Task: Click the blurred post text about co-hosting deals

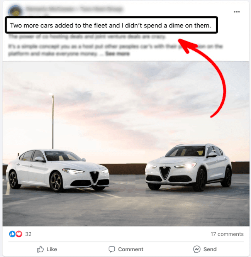Action: point(87,37)
